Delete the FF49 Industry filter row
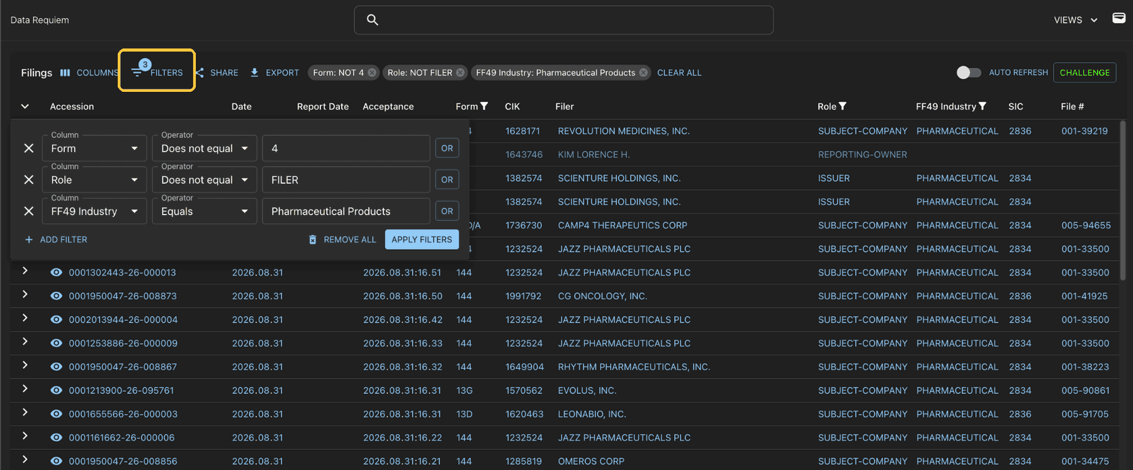 tap(29, 211)
